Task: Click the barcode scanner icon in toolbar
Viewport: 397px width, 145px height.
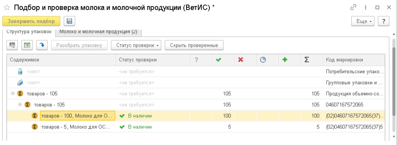Action: click(12, 45)
